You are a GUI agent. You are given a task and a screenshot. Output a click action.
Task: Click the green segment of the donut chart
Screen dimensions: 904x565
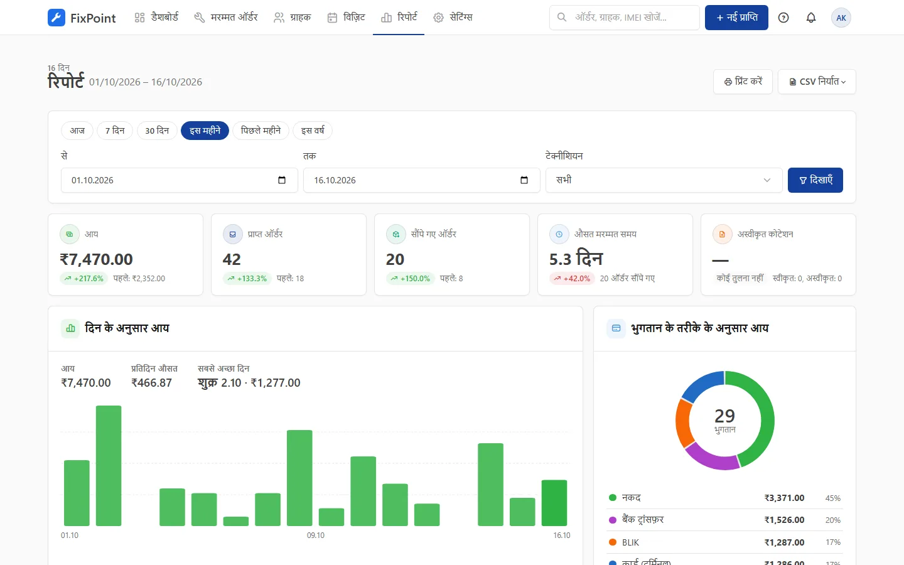click(767, 414)
